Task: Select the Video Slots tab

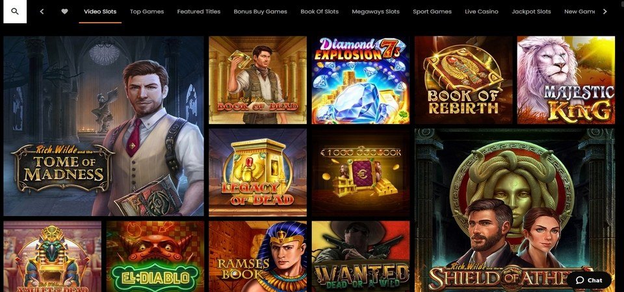Action: [100, 12]
